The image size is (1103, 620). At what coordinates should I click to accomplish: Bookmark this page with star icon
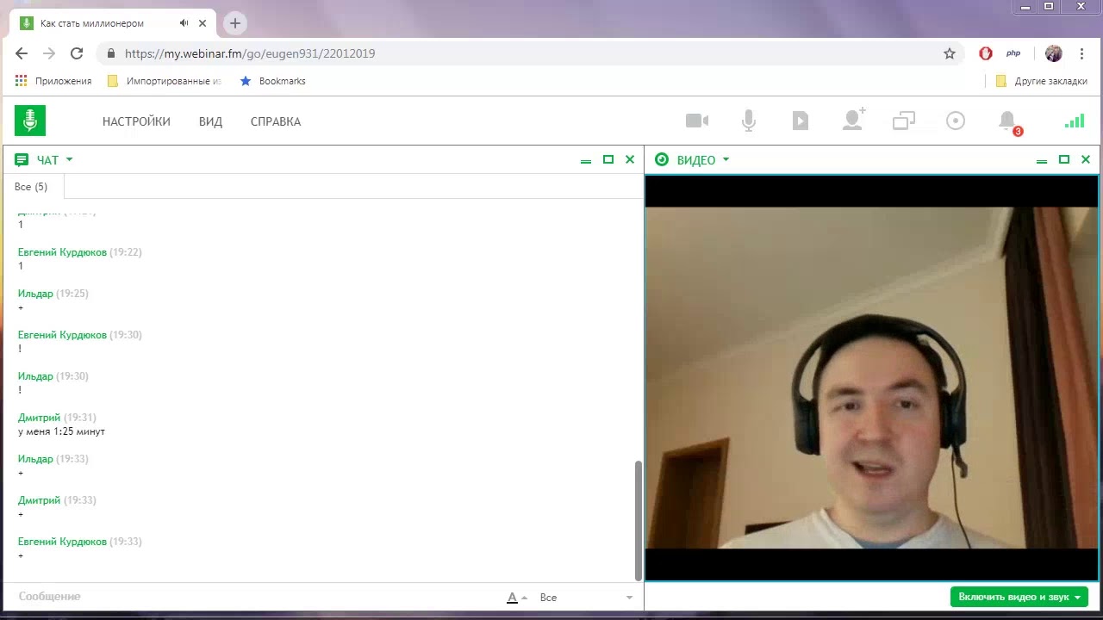coord(950,53)
